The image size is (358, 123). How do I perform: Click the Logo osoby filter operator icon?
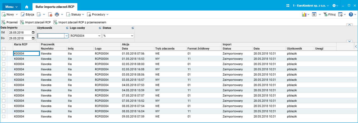point(100,28)
